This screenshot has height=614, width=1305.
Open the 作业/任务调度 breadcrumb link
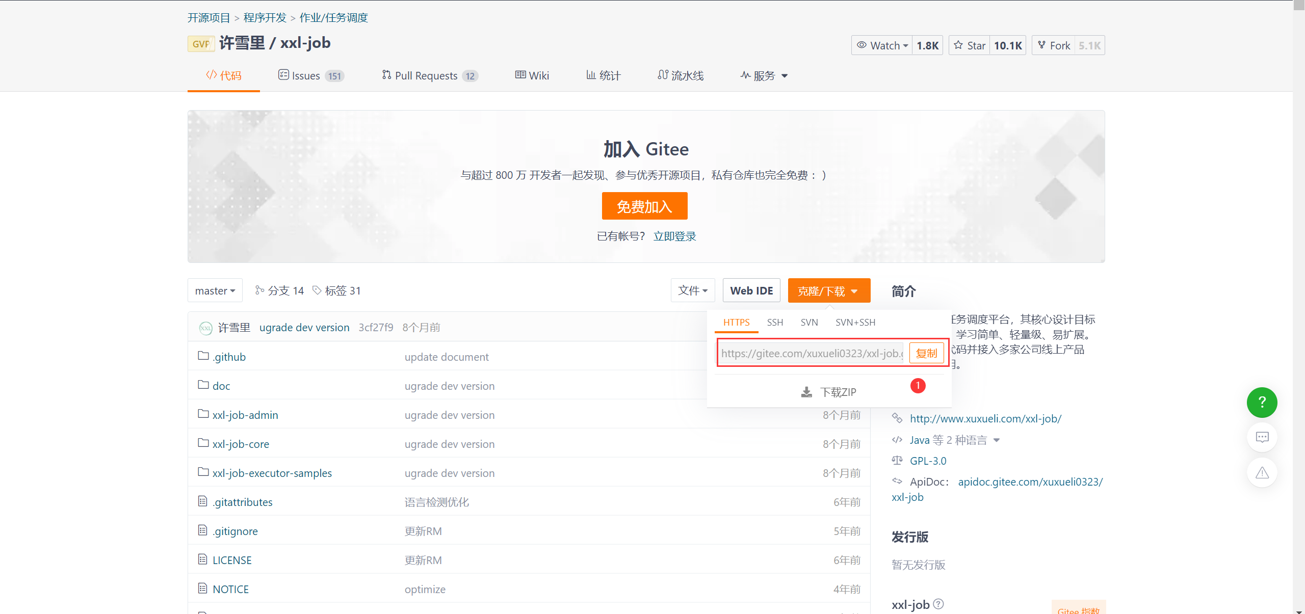pyautogui.click(x=334, y=18)
